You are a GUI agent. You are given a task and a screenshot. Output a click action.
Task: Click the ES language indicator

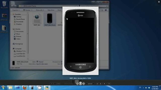pos(140,87)
